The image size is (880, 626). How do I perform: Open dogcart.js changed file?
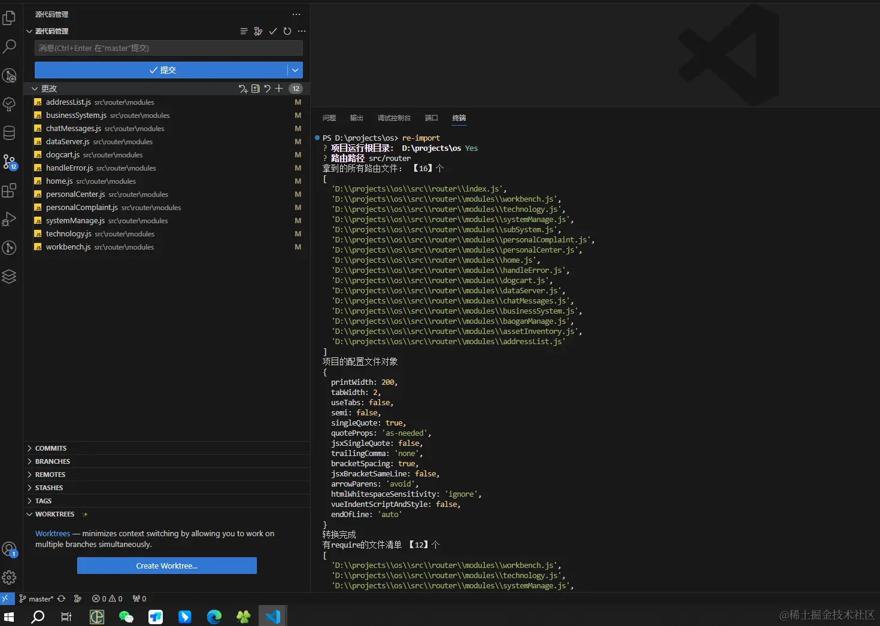click(x=167, y=155)
